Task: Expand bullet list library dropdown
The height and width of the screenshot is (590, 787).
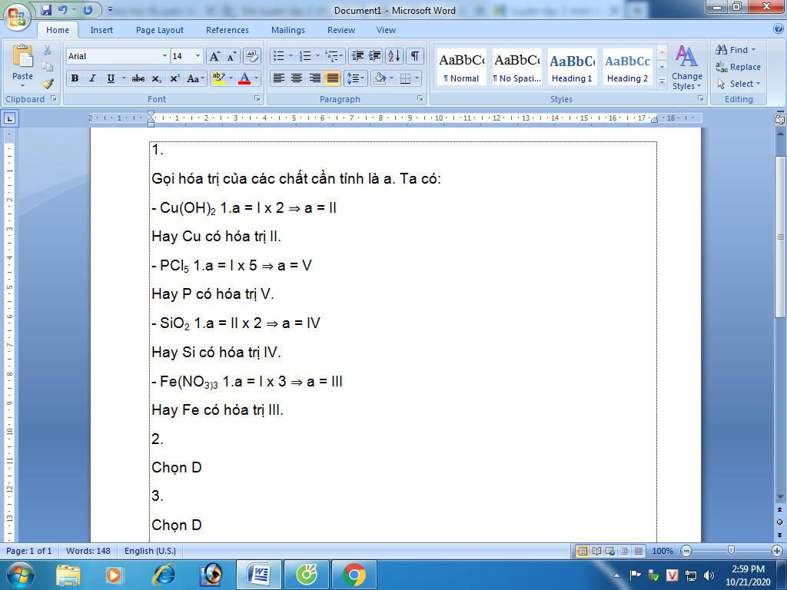Action: (290, 55)
